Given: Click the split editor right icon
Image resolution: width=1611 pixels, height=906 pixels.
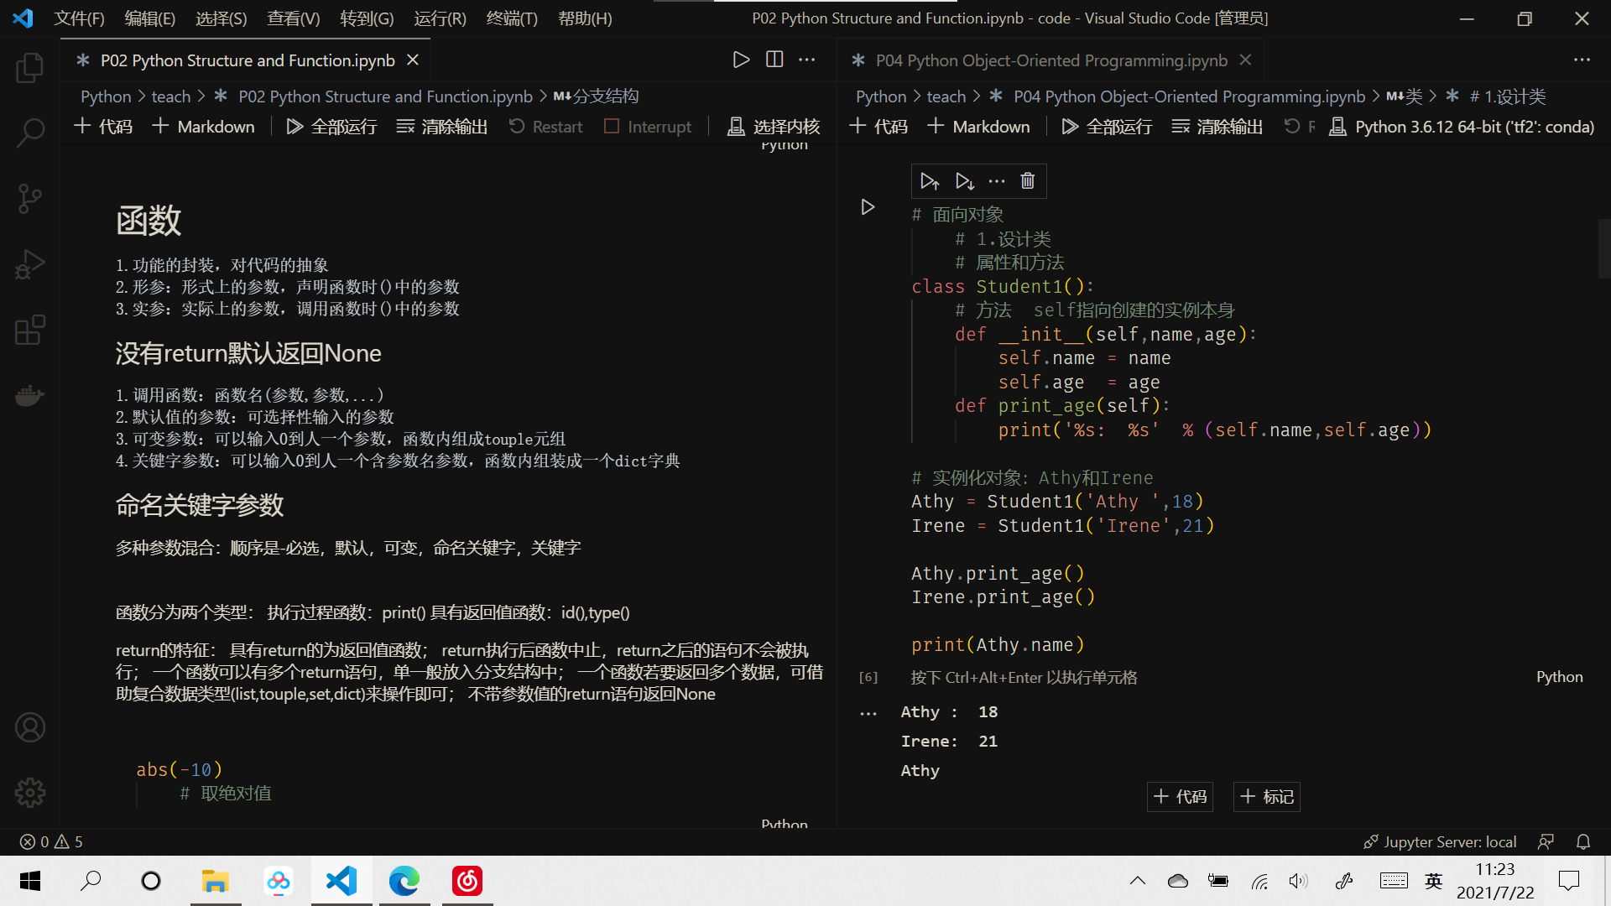Looking at the screenshot, I should pyautogui.click(x=774, y=60).
